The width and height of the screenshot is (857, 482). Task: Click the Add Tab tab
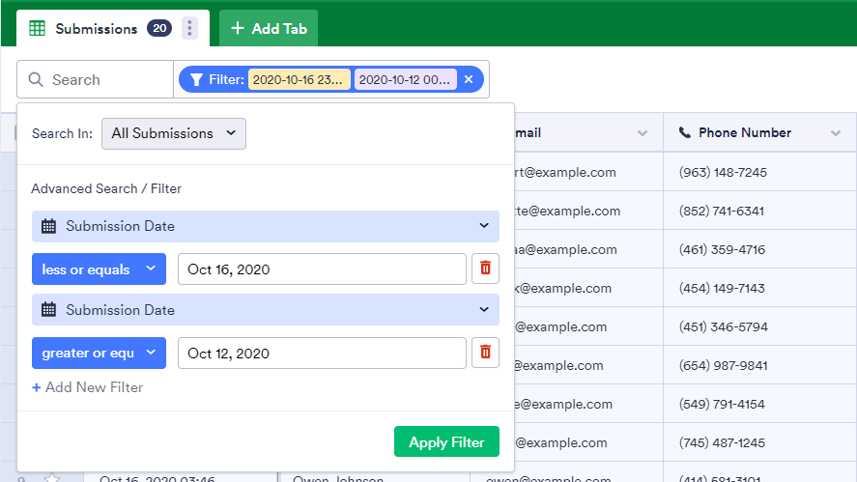pos(269,29)
